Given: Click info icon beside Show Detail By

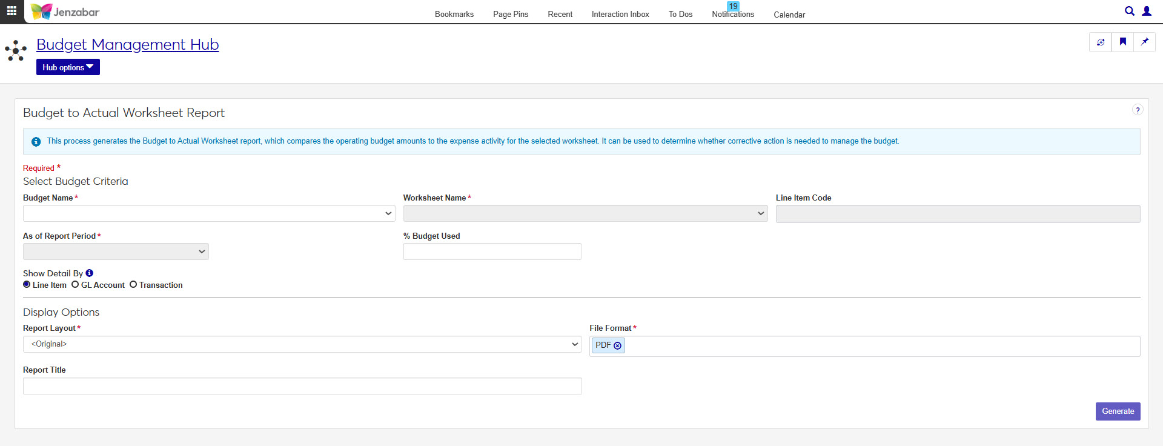Looking at the screenshot, I should 90,273.
